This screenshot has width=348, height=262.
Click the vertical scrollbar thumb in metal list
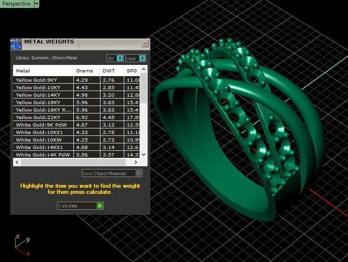click(x=143, y=88)
